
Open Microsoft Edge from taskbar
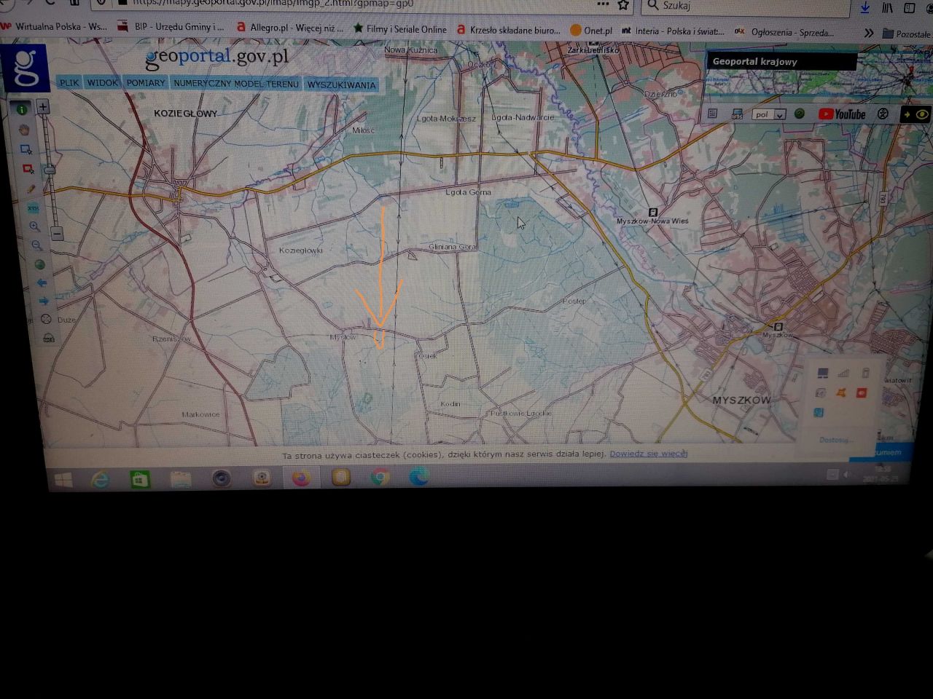[x=419, y=477]
